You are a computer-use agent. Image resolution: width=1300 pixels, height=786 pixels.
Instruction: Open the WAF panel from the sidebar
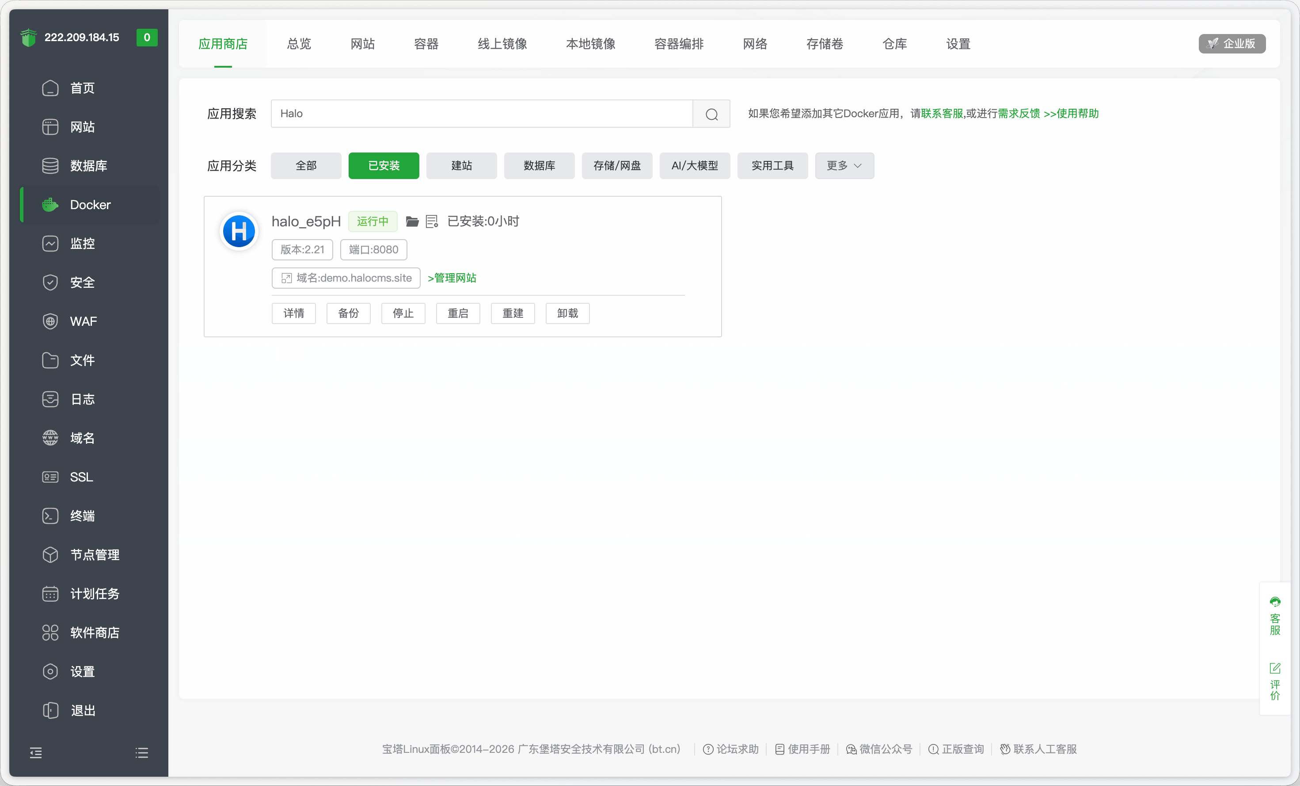click(x=83, y=321)
